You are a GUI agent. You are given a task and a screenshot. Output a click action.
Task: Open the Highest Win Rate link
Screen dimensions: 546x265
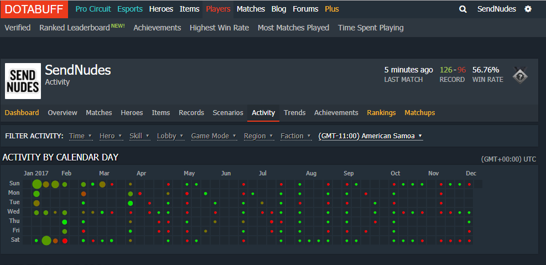tap(219, 28)
